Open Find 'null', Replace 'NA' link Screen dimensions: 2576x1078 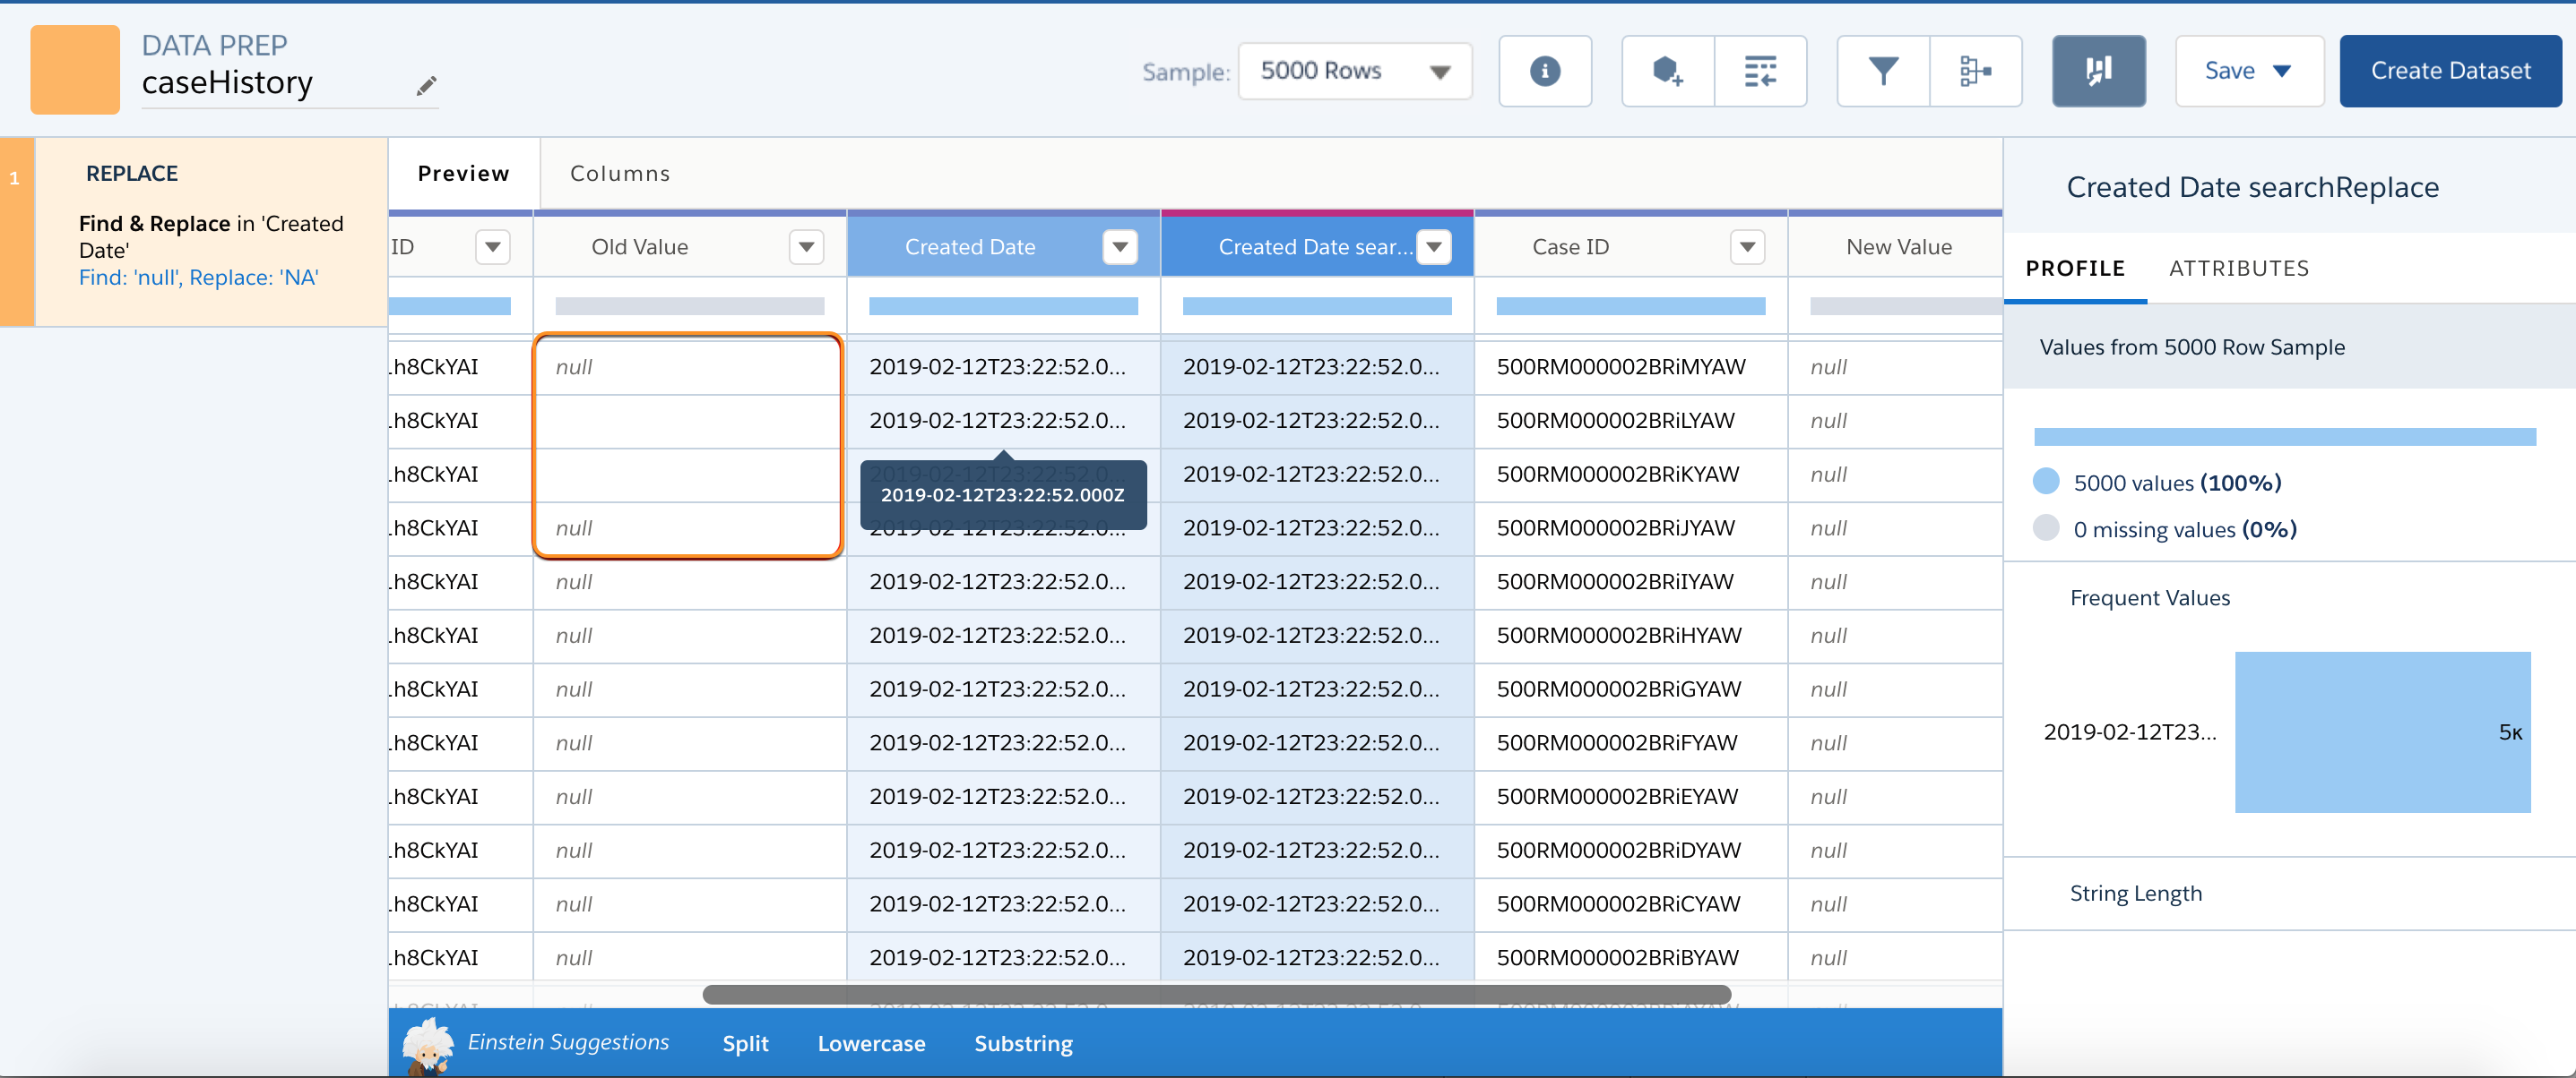(x=198, y=278)
